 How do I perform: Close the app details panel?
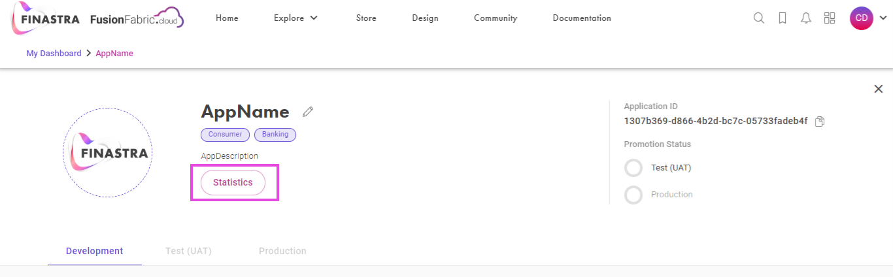pos(878,89)
